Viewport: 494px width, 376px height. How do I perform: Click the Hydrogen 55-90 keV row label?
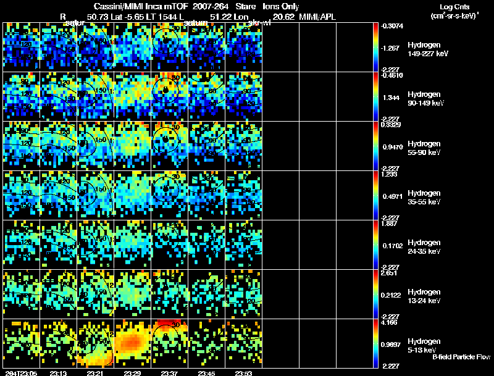pos(424,148)
